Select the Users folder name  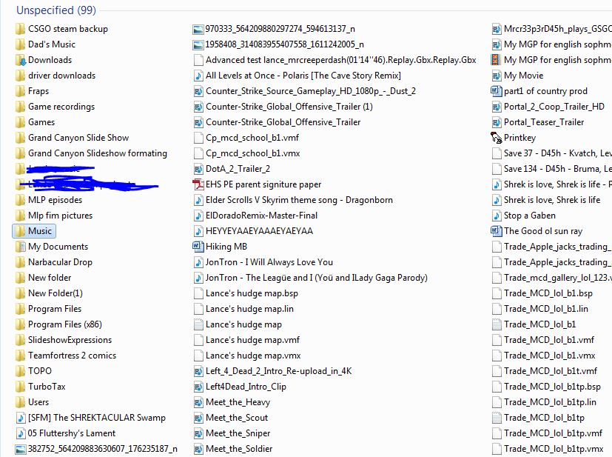pos(38,402)
